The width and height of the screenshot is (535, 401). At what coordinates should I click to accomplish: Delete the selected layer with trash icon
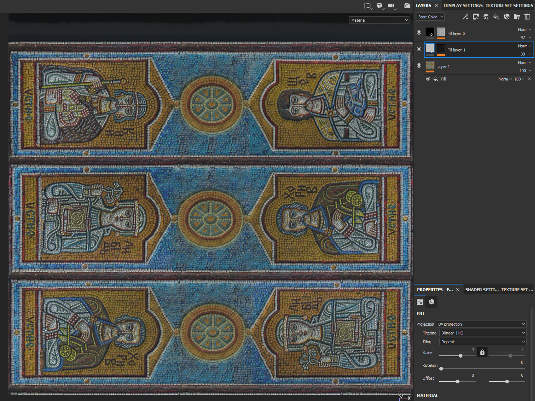[x=527, y=17]
